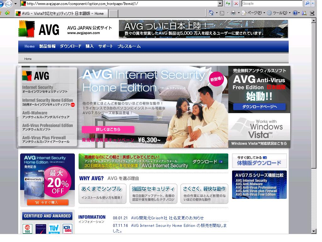Select Internet Security Home Edition product link
The height and width of the screenshot is (242, 322).
coord(48,102)
